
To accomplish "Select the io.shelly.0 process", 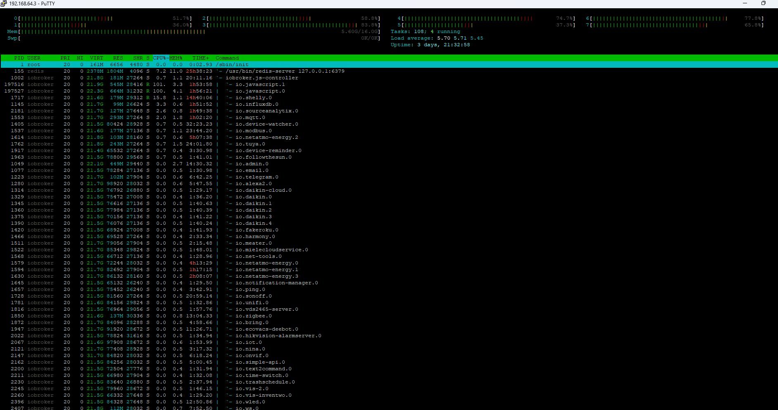I will pyautogui.click(x=389, y=98).
